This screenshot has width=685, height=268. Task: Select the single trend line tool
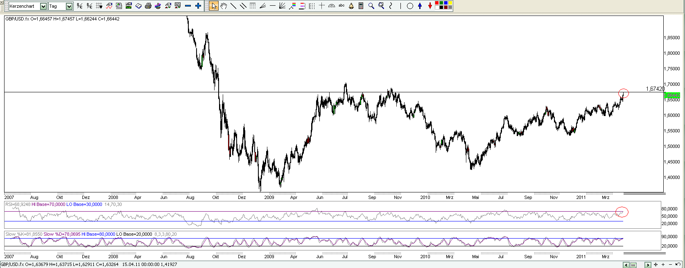pyautogui.click(x=233, y=6)
